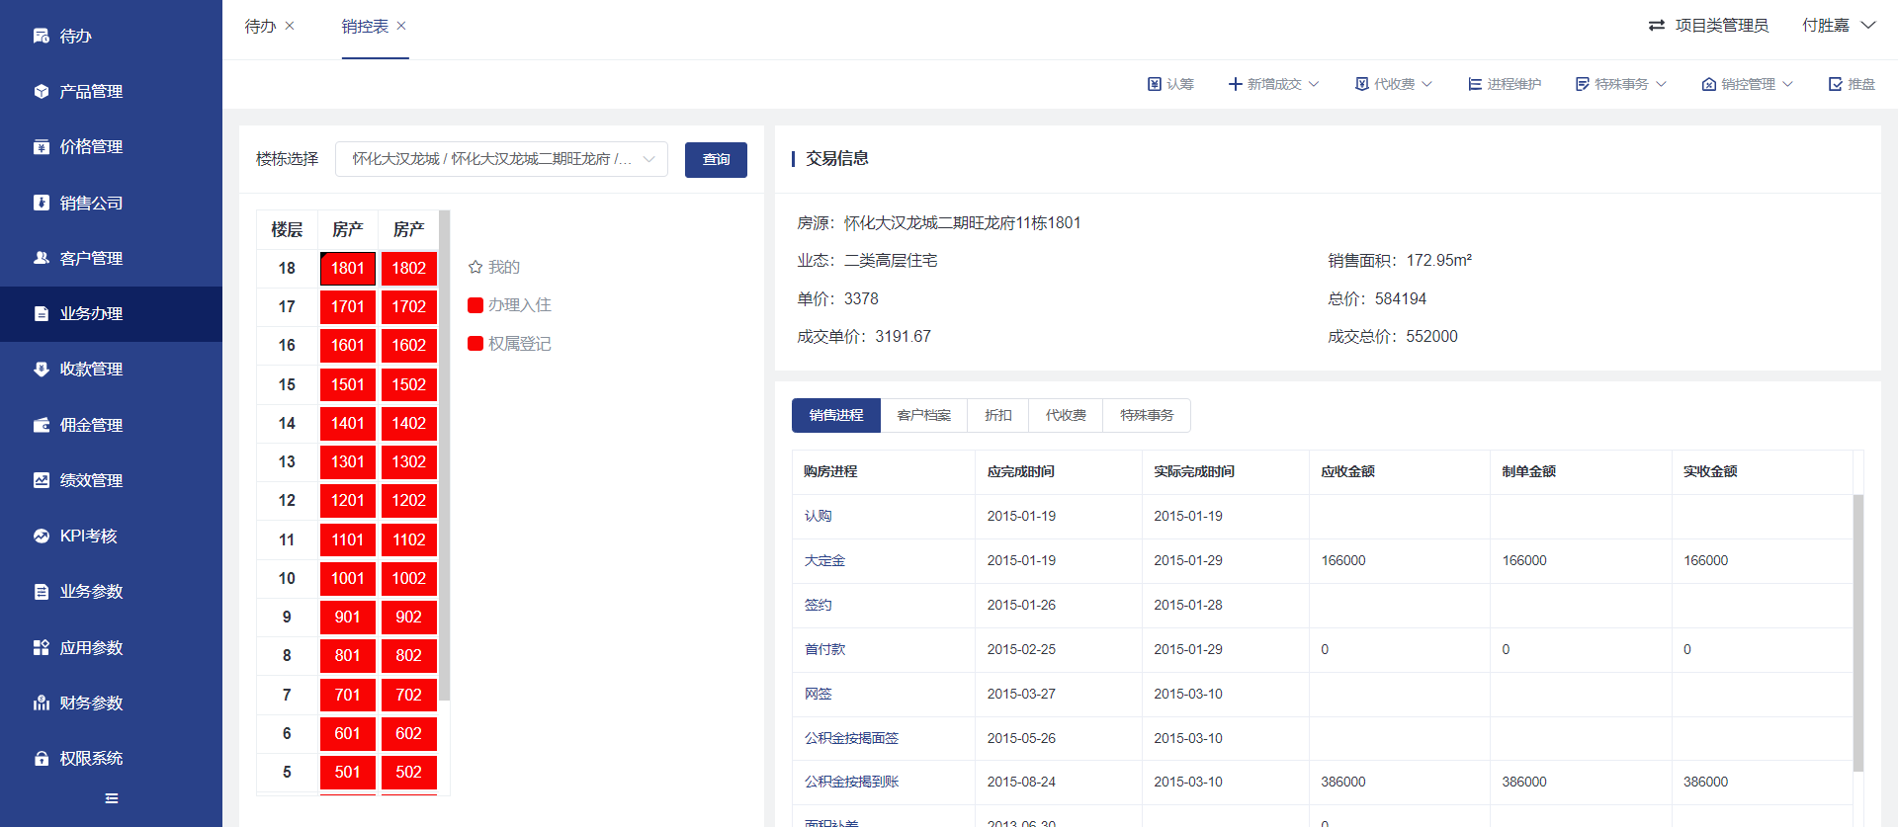Click the 业务参数 sidebar icon
Screen dimensions: 1898x827
coord(42,591)
